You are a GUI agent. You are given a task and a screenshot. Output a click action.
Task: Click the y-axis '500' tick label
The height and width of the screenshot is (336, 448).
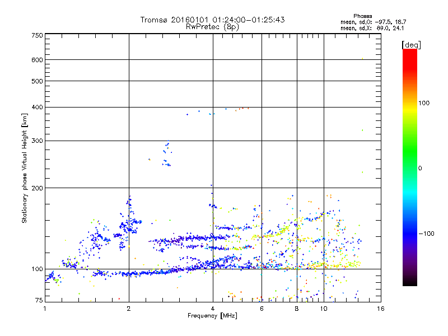[x=37, y=81]
